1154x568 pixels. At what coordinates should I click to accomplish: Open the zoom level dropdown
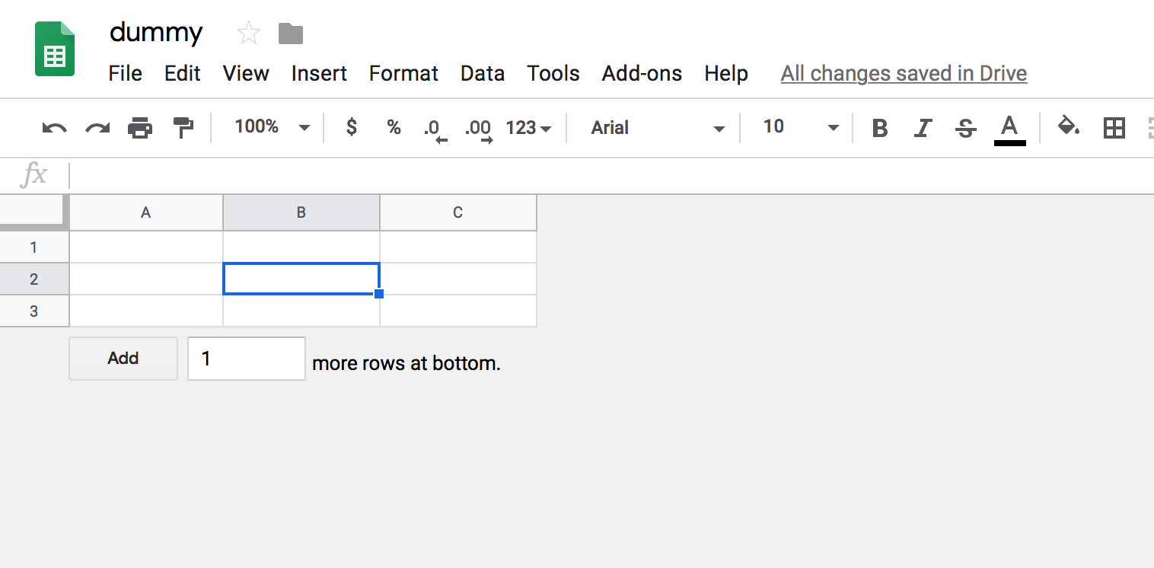[x=270, y=127]
